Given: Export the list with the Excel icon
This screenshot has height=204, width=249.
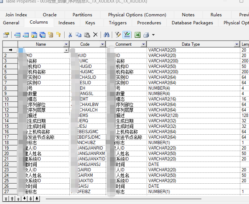Looking at the screenshot, I should tap(138, 35).
